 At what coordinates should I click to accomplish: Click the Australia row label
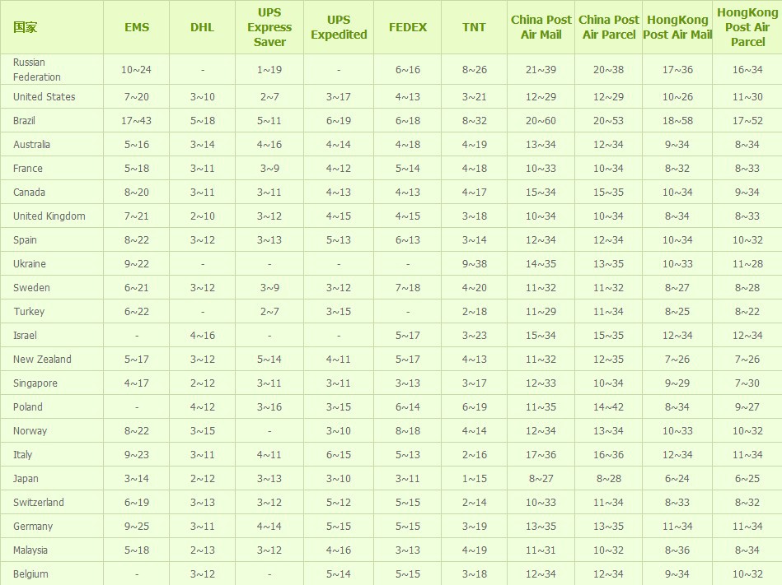tap(31, 144)
